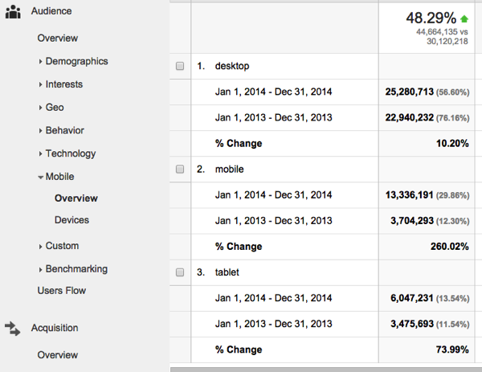Click the mobile device category link
The image size is (482, 372).
coord(229,169)
